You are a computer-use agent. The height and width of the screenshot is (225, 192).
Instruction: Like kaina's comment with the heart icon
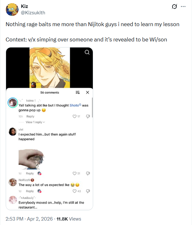tap(74, 116)
